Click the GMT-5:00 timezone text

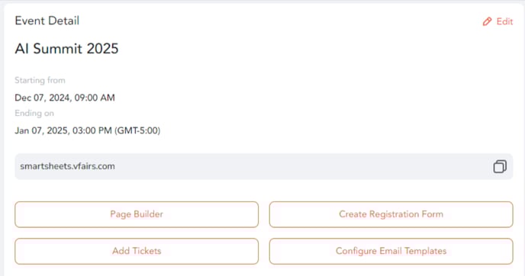(137, 130)
